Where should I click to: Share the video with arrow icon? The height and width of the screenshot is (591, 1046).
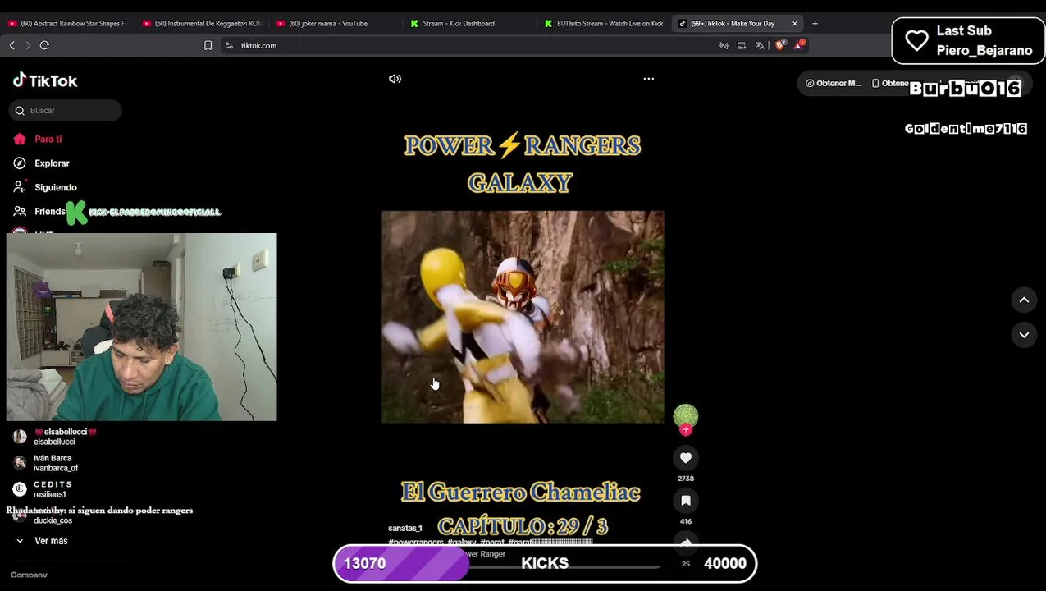(686, 543)
